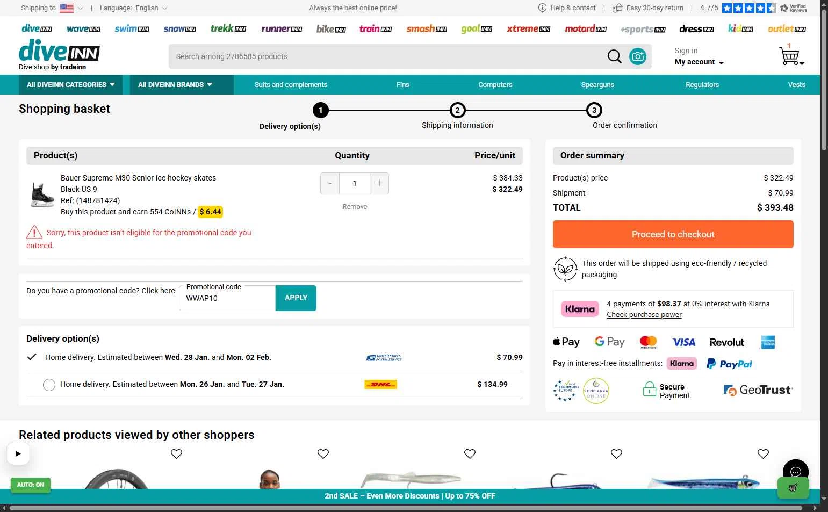The image size is (828, 512).
Task: Click wishlist heart above the hoodie model
Action: [323, 454]
